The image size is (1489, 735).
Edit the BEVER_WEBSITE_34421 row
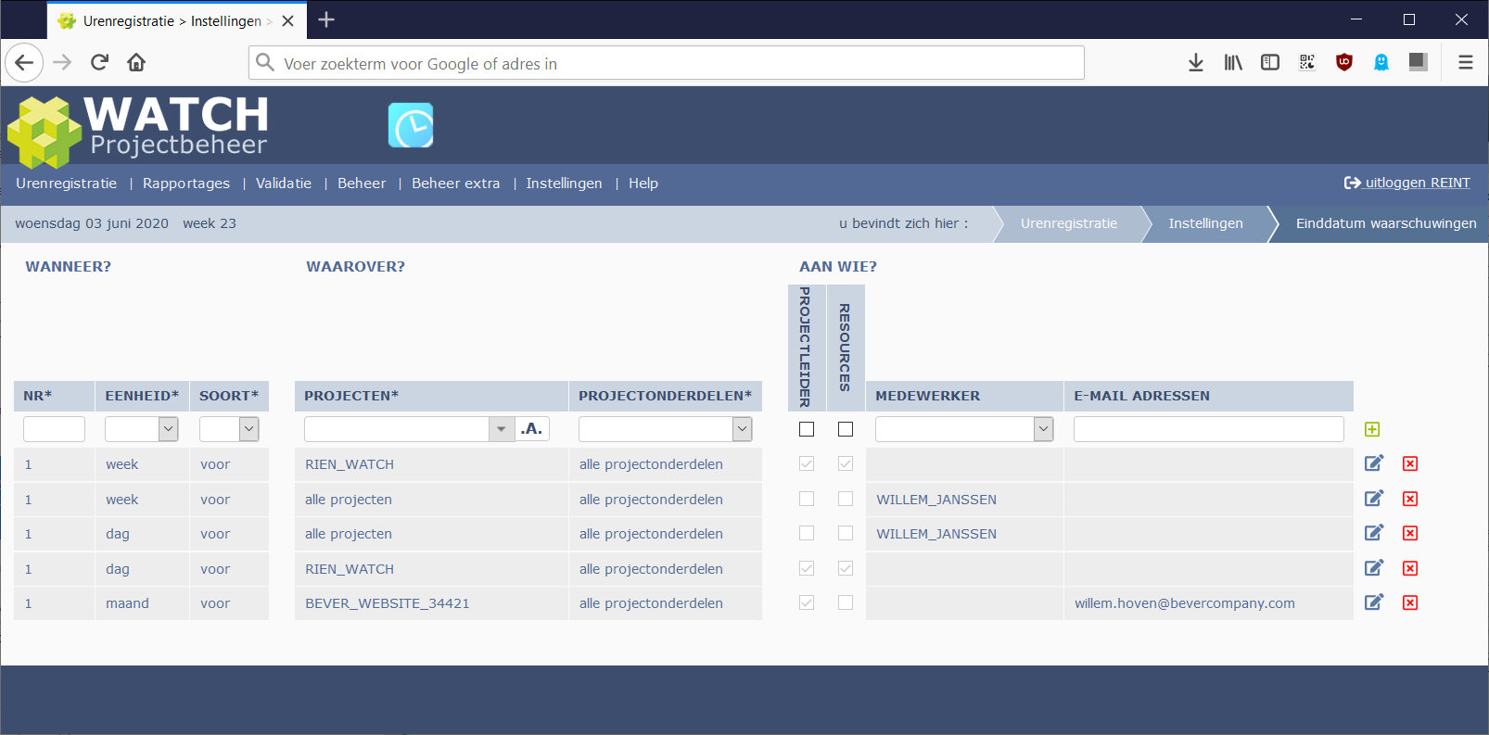tap(1374, 602)
